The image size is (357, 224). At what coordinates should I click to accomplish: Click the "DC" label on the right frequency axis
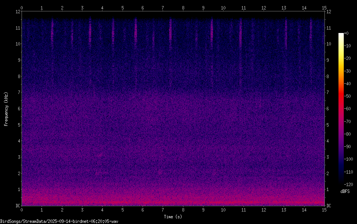point(329,206)
